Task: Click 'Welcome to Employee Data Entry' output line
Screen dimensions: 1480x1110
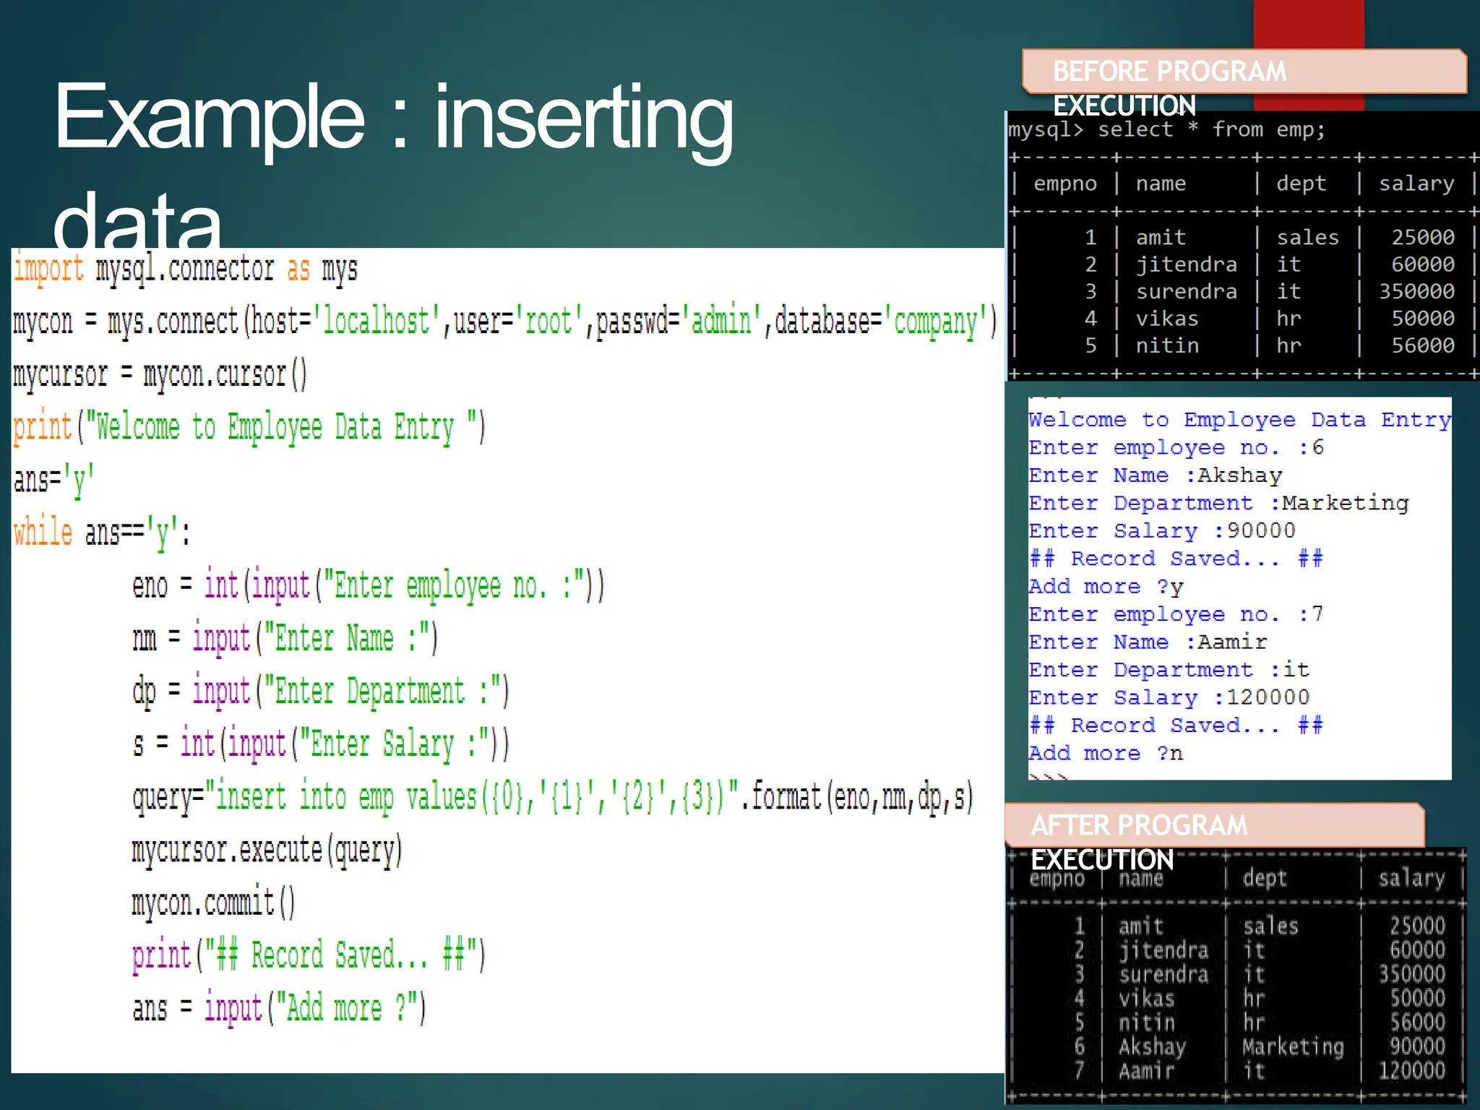Action: [1239, 420]
